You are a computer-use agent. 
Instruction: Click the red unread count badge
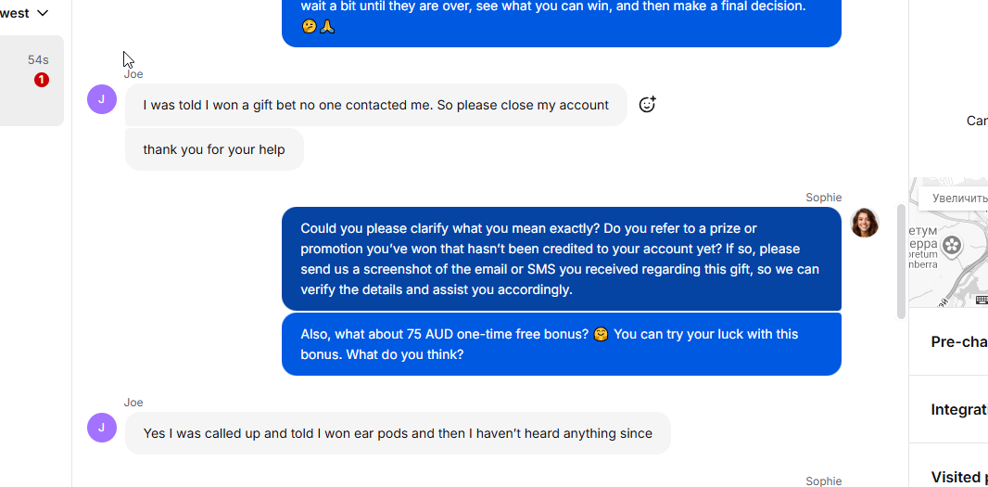click(42, 80)
